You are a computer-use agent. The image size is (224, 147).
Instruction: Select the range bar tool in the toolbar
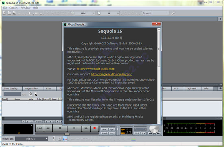pos(37,13)
